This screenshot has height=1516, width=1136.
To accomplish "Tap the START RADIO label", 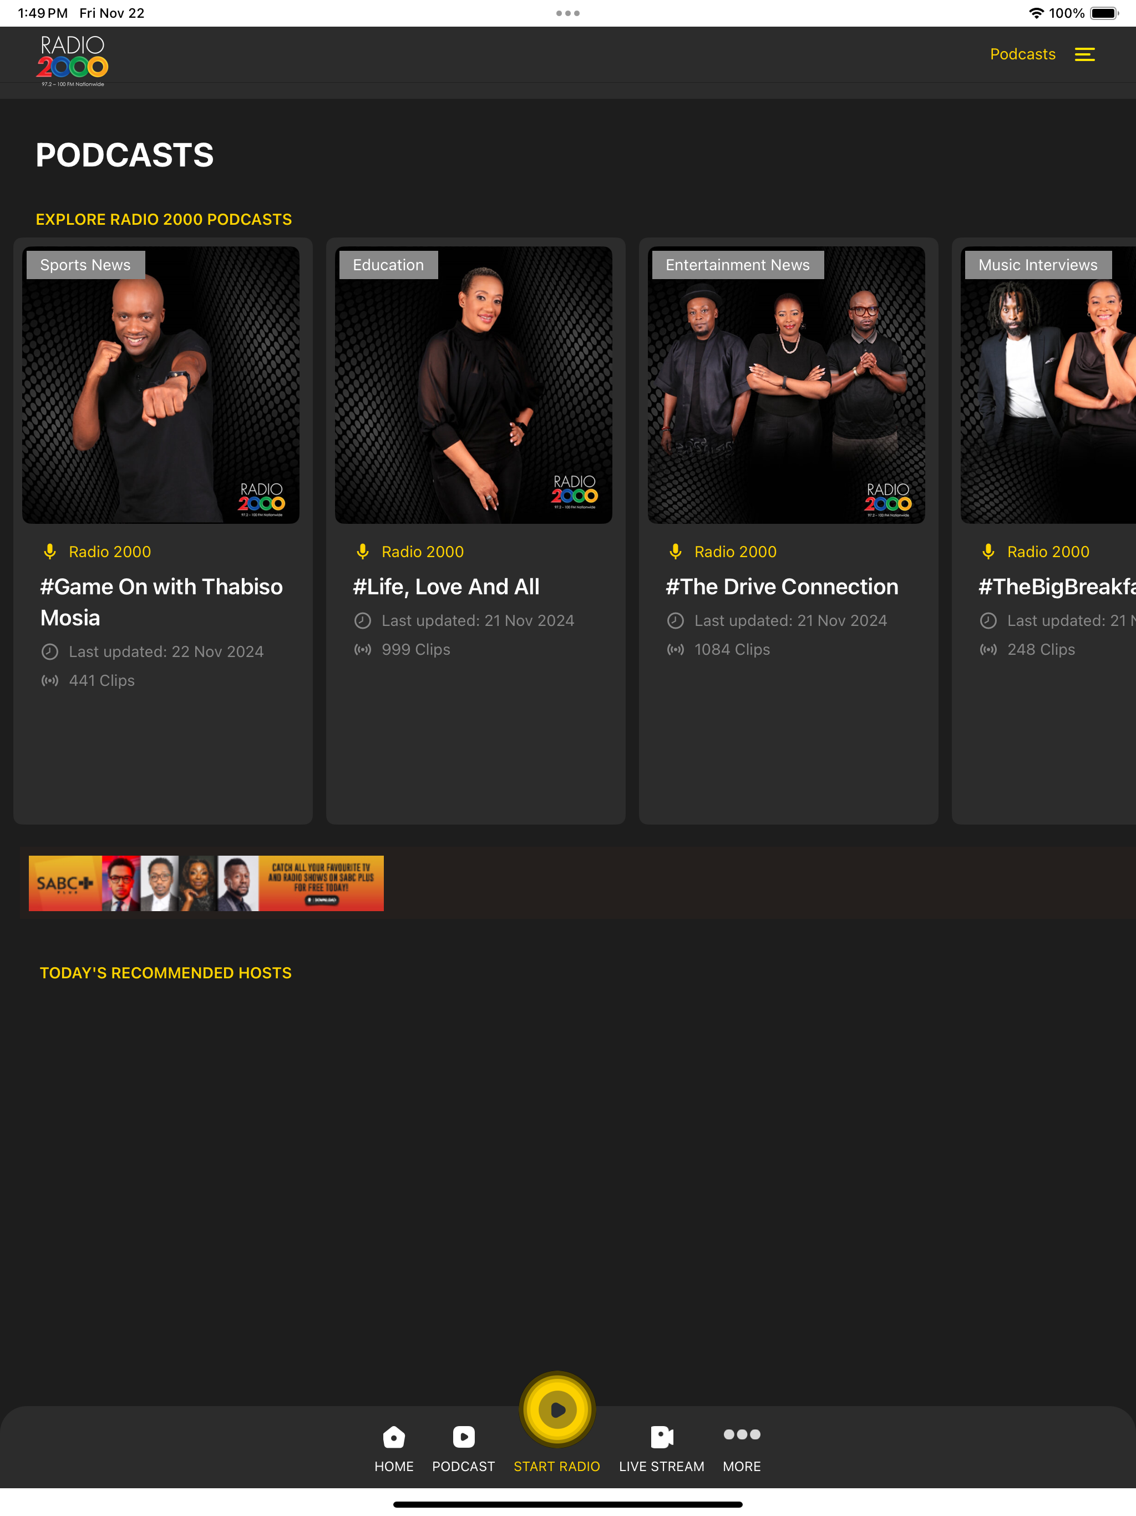I will tap(557, 1467).
